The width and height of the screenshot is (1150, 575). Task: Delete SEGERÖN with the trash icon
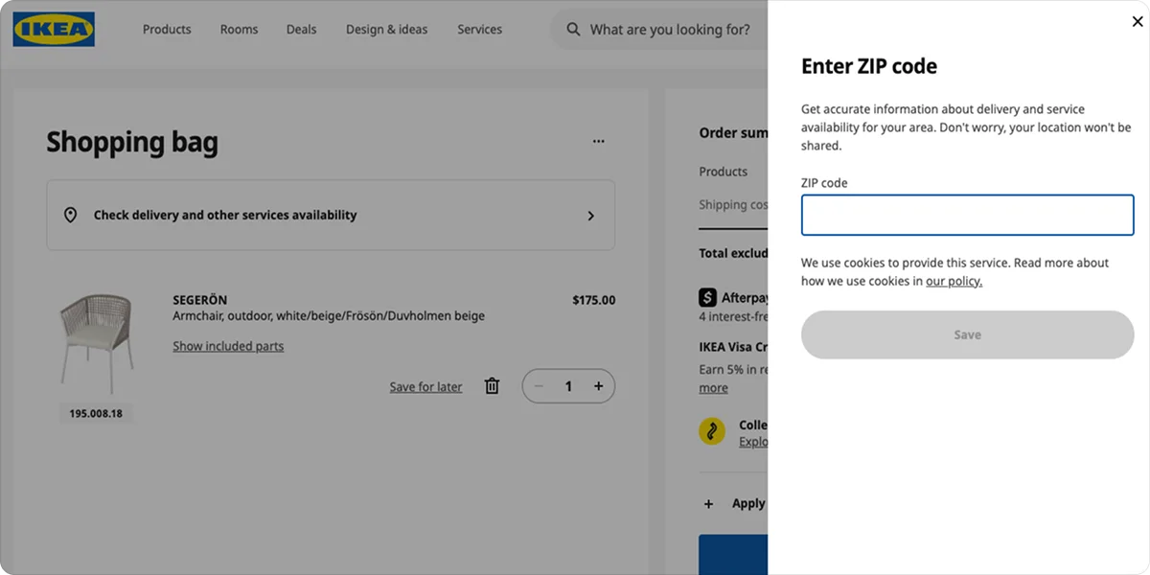492,386
